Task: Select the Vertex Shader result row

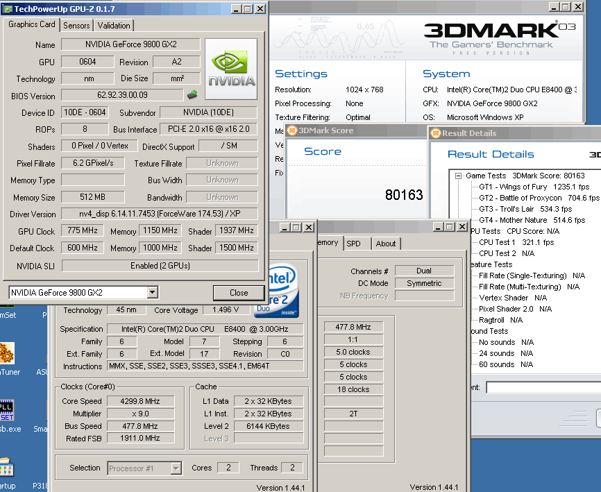Action: (x=513, y=298)
